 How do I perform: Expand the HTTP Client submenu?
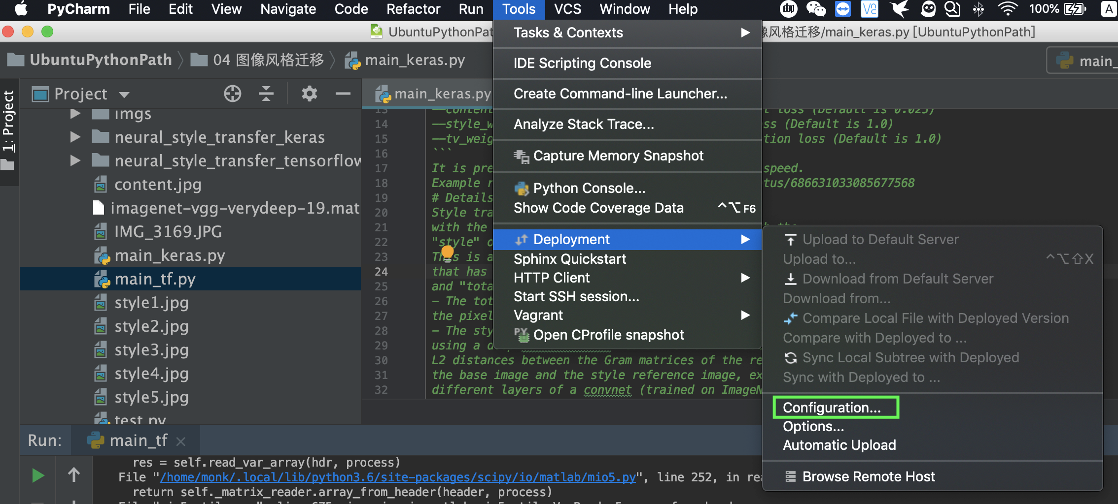(x=745, y=278)
